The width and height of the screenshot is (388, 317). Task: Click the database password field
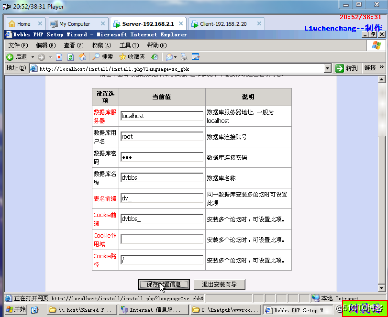coord(162,157)
